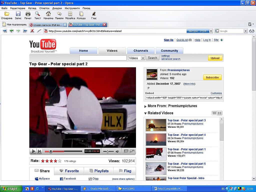The image size is (256, 192).
Task: Click the fast forward navigation icon
Action: tap(25, 31)
